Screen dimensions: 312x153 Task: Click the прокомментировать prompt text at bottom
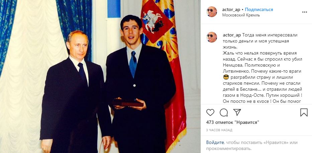tap(229, 149)
